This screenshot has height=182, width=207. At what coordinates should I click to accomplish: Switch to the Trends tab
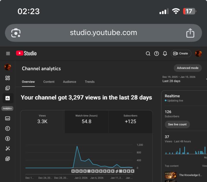point(90,82)
